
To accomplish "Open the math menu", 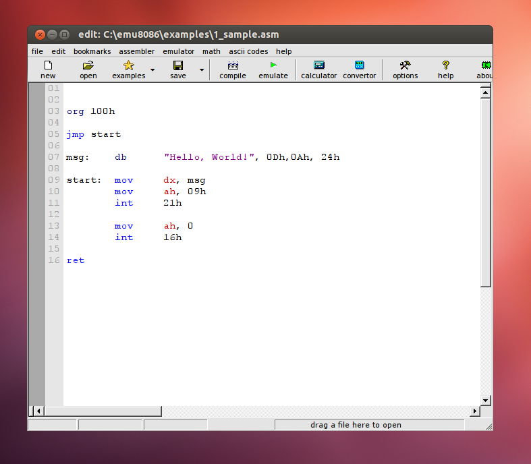I will [211, 51].
